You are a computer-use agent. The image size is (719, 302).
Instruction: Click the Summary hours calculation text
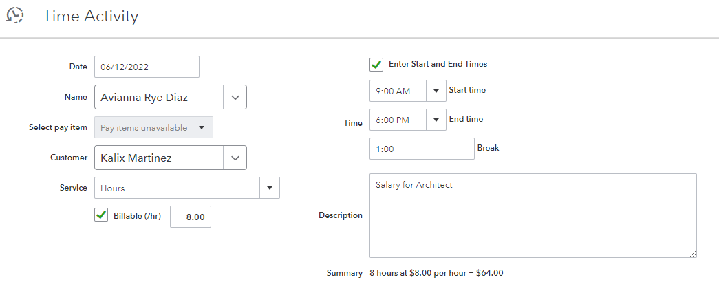point(436,273)
